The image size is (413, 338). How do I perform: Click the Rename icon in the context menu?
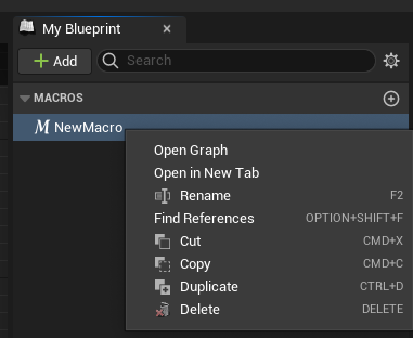click(x=163, y=196)
